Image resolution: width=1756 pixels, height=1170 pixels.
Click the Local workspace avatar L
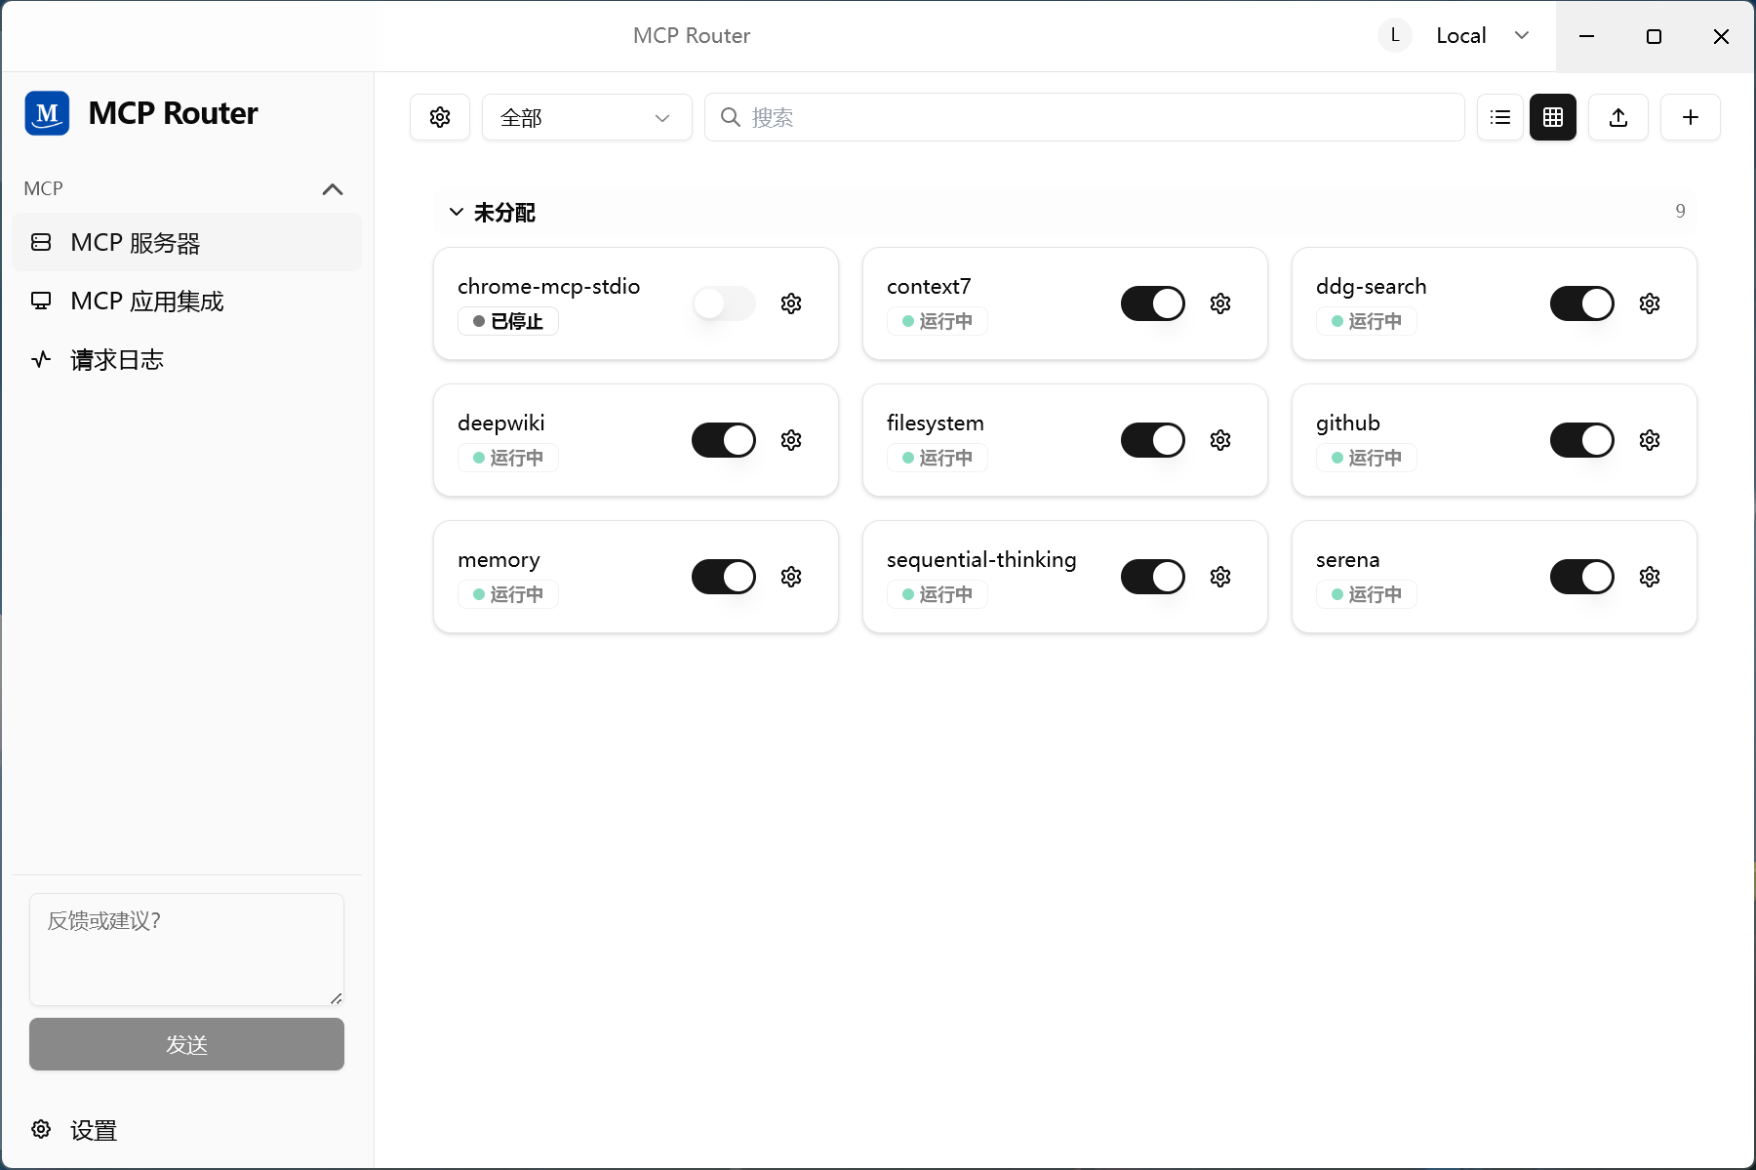point(1395,35)
